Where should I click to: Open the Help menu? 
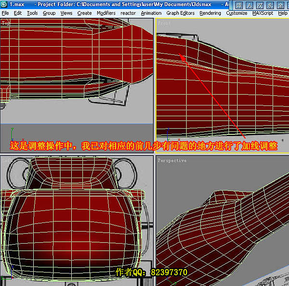tap(283, 13)
